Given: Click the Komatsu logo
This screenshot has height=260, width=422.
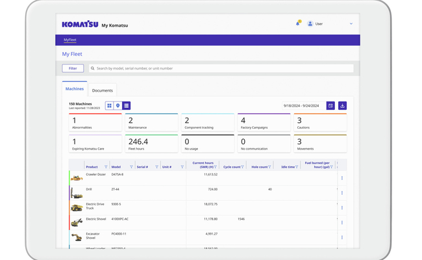Looking at the screenshot, I should point(80,24).
